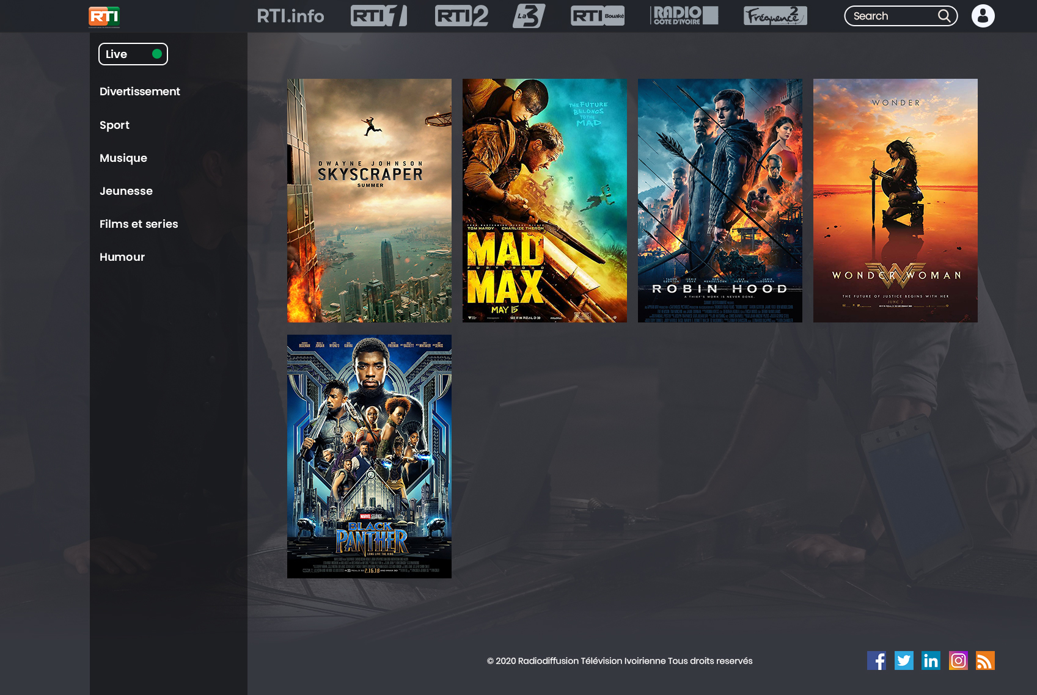This screenshot has height=695, width=1037.
Task: Open the RTI 1 channel logo
Action: tap(379, 16)
